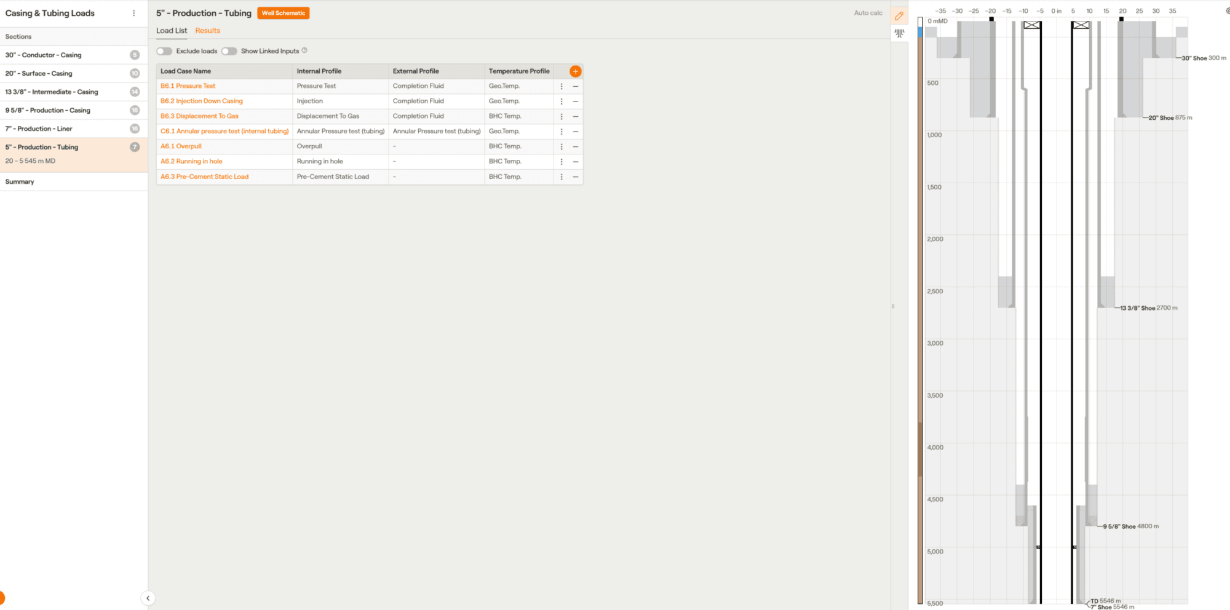Remove the B6.1 Pressure Test load row

[576, 86]
